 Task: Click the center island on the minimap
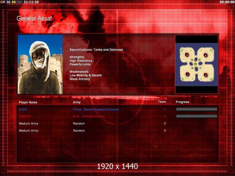pos(196,64)
